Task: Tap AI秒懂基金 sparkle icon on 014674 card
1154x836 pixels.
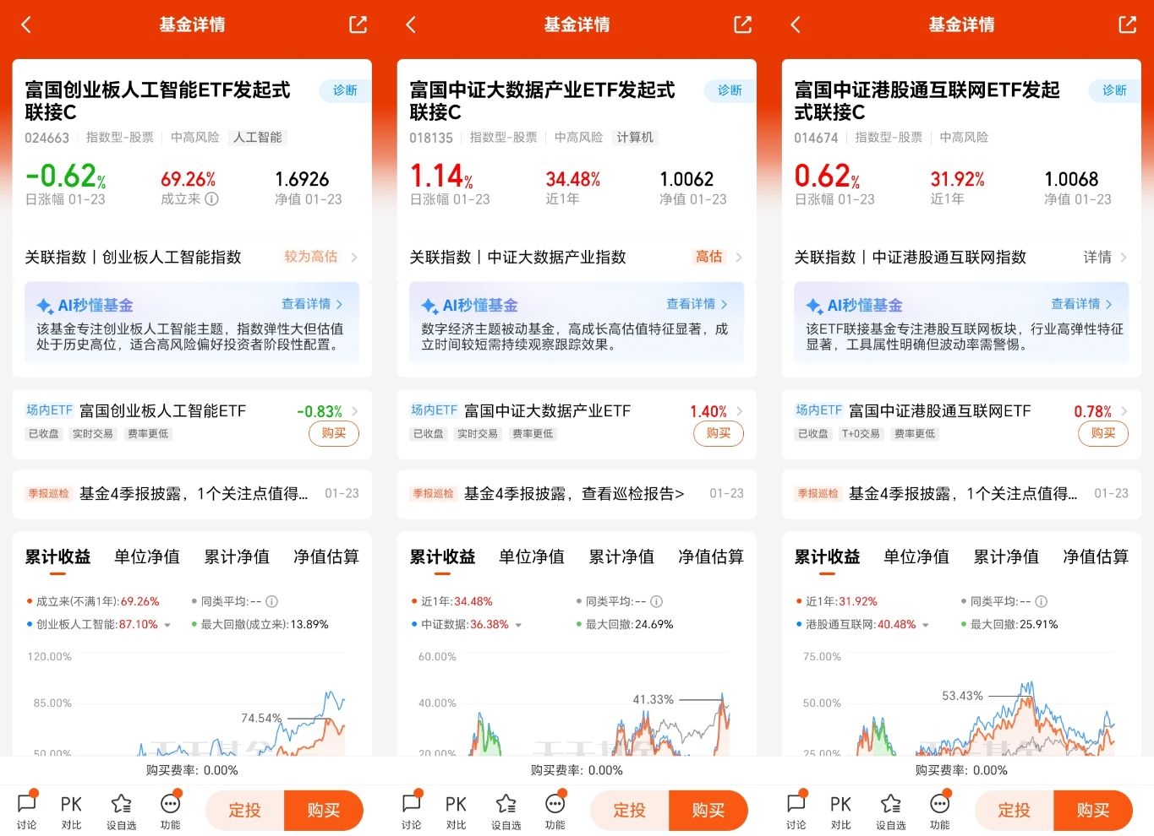Action: pyautogui.click(x=814, y=306)
